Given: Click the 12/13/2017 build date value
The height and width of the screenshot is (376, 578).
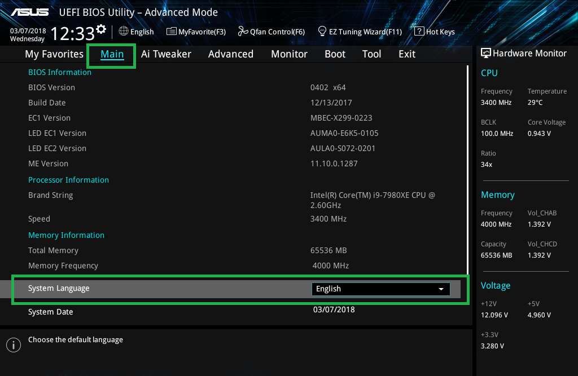Looking at the screenshot, I should pos(331,103).
